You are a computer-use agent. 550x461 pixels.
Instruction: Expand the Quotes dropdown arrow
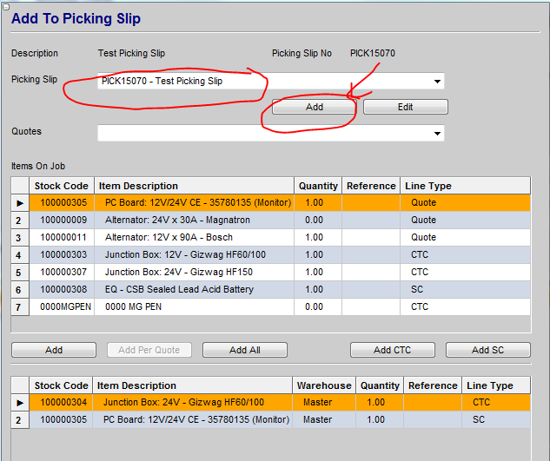[x=436, y=134]
